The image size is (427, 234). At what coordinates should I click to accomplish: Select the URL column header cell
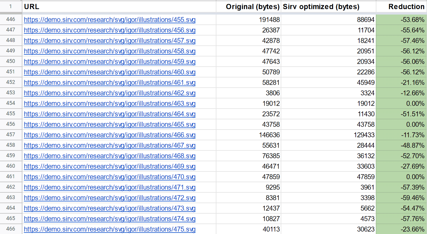[119, 6]
